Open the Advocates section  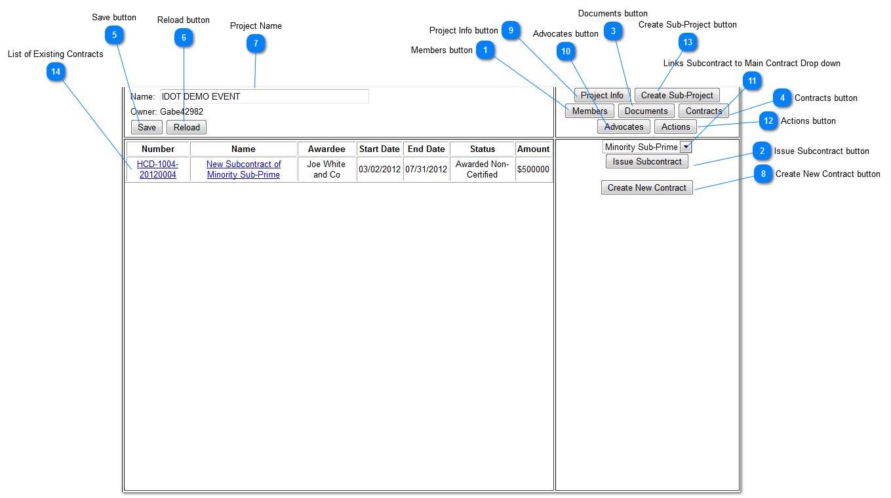pyautogui.click(x=624, y=126)
